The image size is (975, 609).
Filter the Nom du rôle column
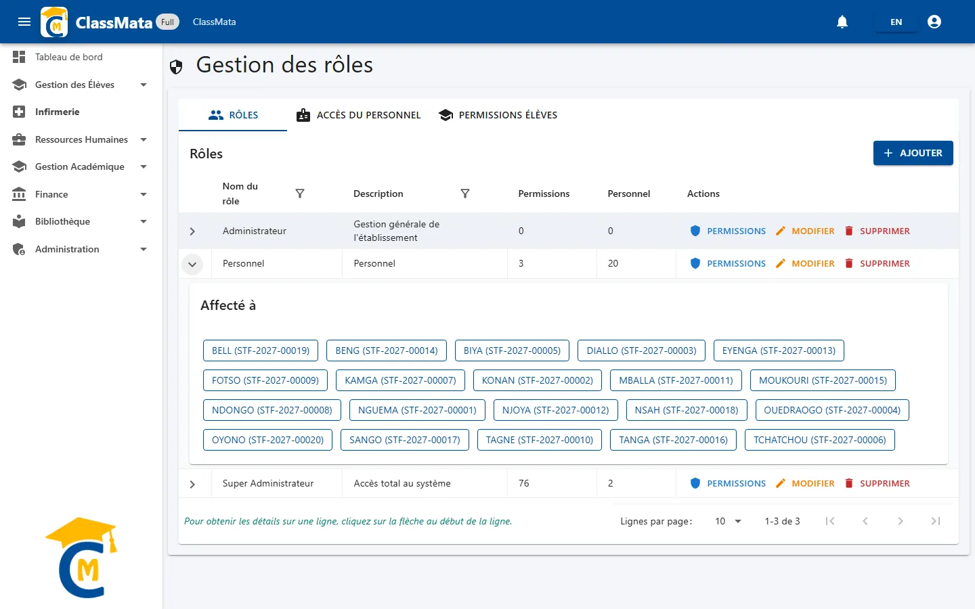coord(300,194)
